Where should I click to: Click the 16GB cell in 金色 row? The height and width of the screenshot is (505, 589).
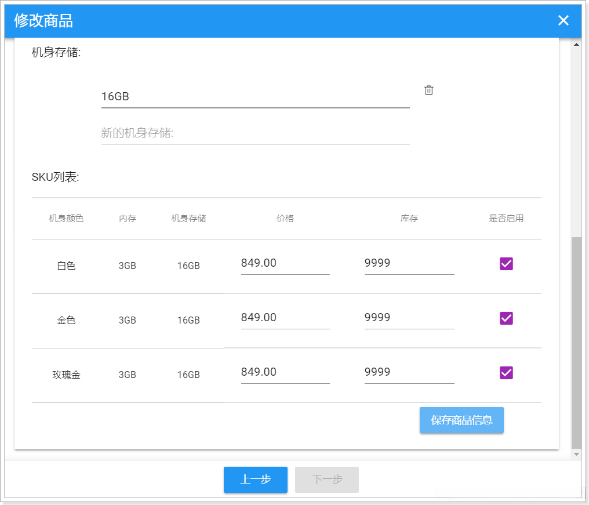click(188, 320)
